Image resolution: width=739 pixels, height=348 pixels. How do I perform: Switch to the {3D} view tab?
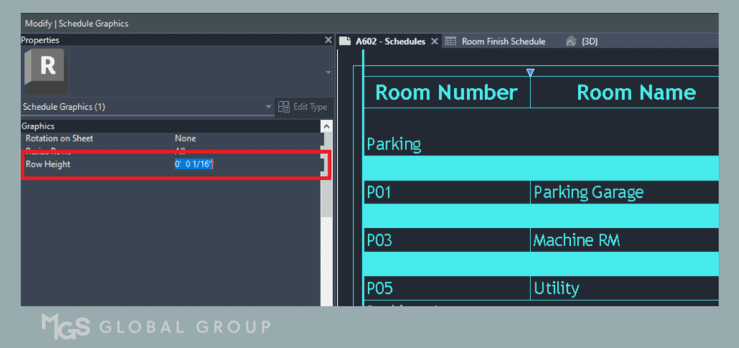(x=590, y=41)
